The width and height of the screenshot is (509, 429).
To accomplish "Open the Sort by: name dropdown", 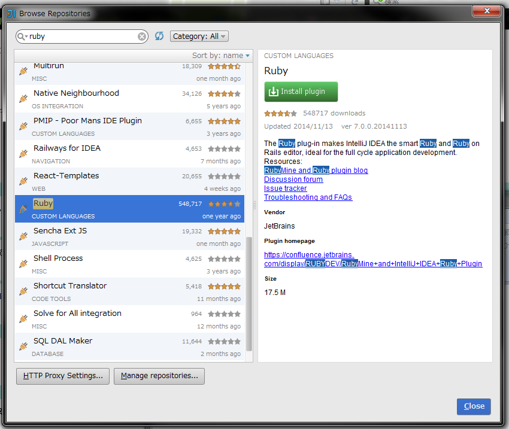I will point(221,56).
